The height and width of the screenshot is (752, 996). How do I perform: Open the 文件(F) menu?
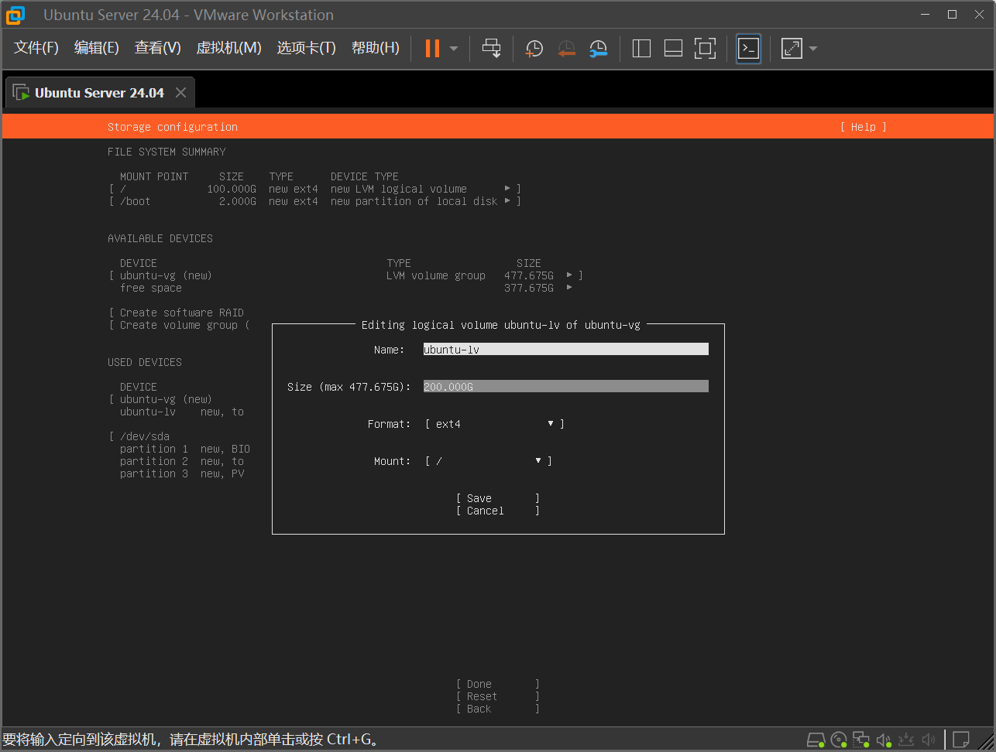tap(36, 48)
